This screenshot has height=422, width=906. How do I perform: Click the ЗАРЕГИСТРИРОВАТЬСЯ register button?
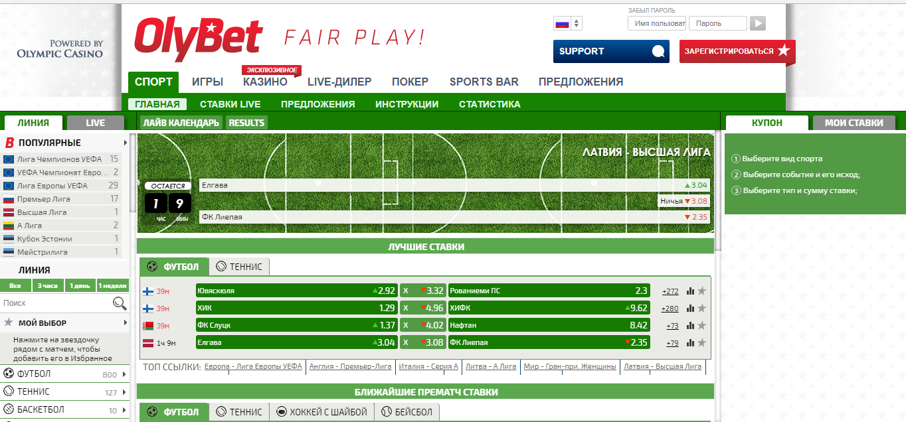point(737,51)
